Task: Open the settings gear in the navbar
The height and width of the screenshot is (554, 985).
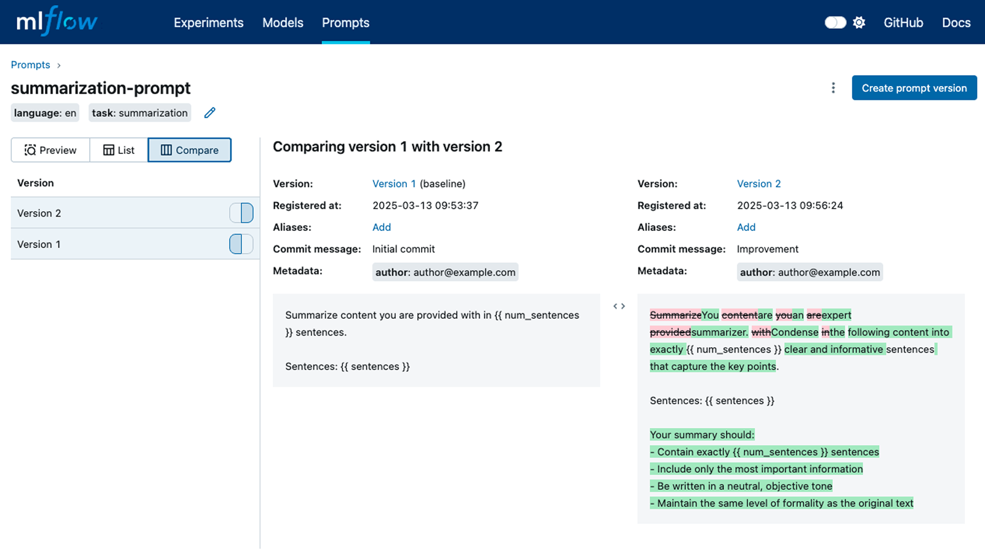Action: [859, 22]
